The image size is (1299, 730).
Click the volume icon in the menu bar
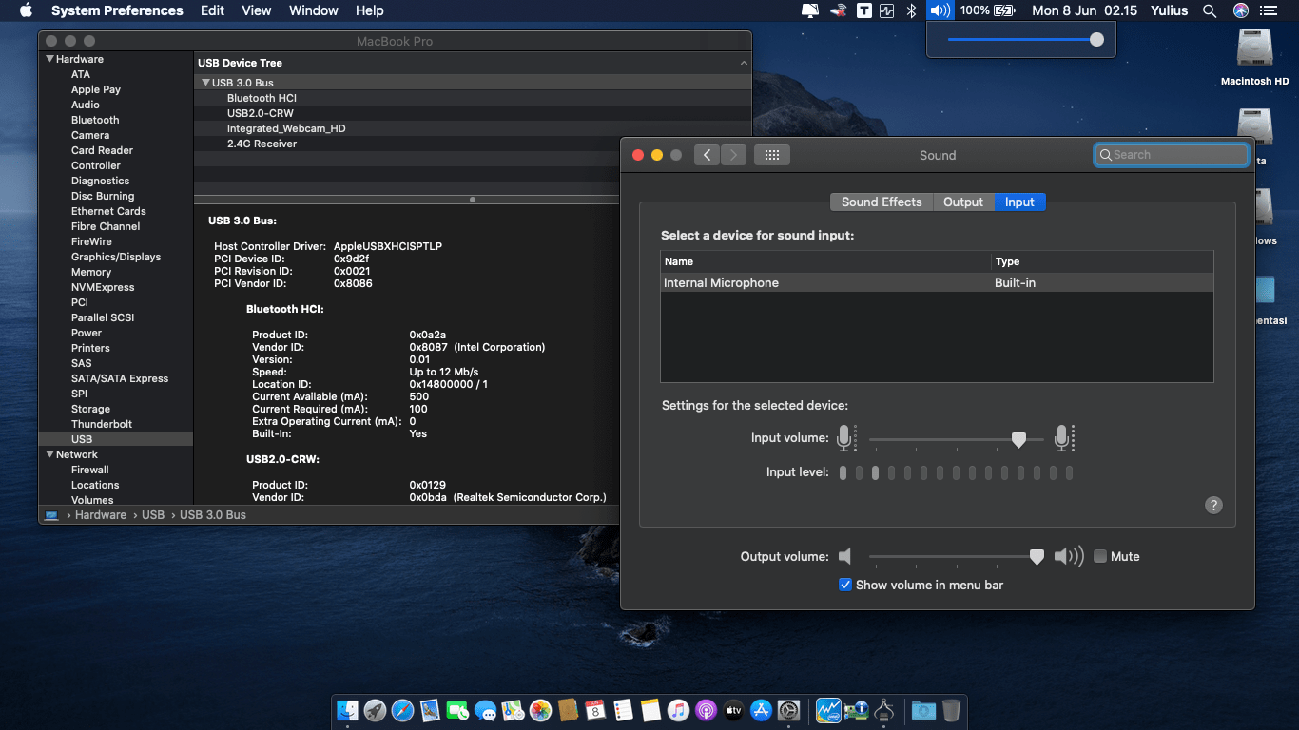(940, 10)
